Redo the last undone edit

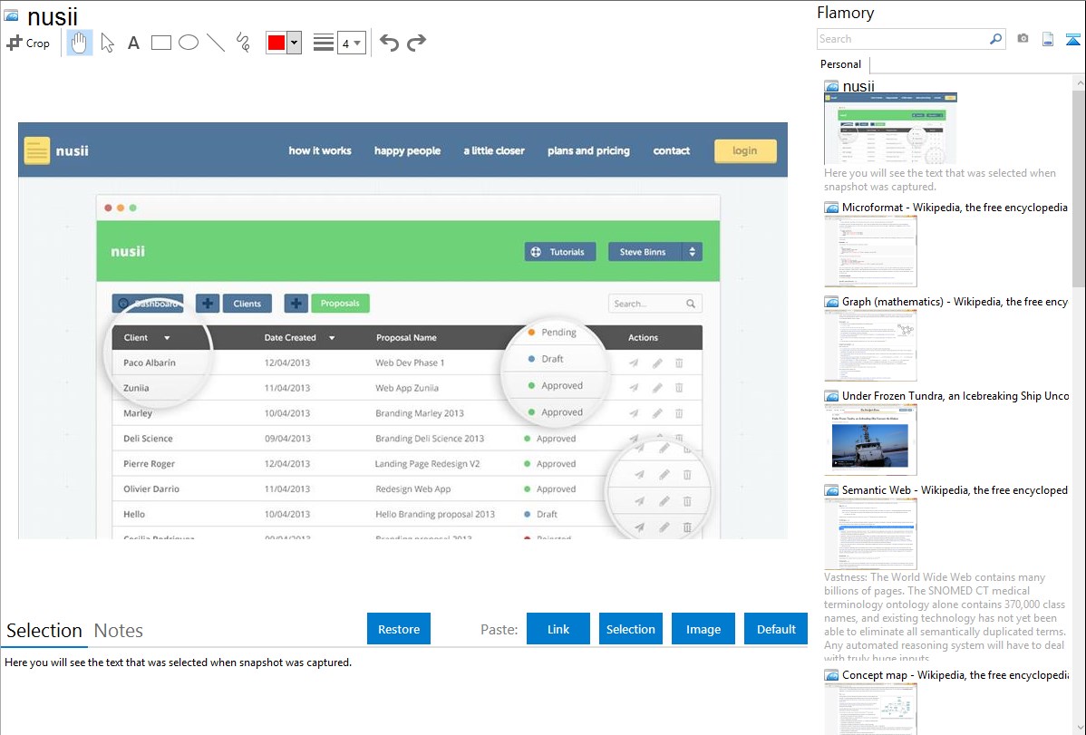pos(416,43)
